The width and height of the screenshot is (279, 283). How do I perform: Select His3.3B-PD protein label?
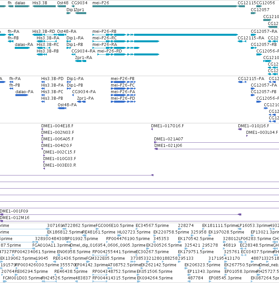52,79
